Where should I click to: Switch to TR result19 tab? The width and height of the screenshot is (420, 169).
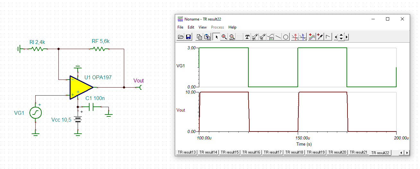(316, 152)
